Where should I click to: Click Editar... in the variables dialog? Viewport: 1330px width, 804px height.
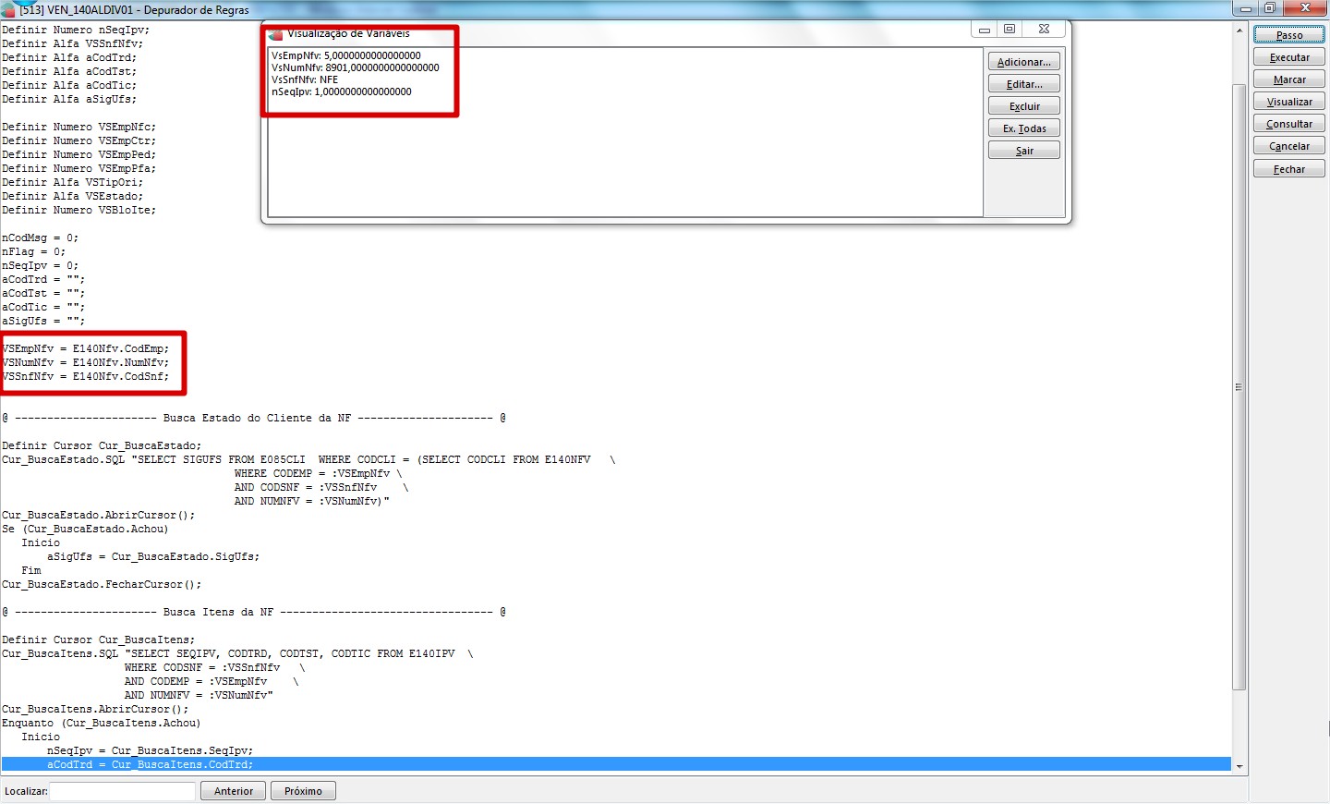click(x=1023, y=84)
